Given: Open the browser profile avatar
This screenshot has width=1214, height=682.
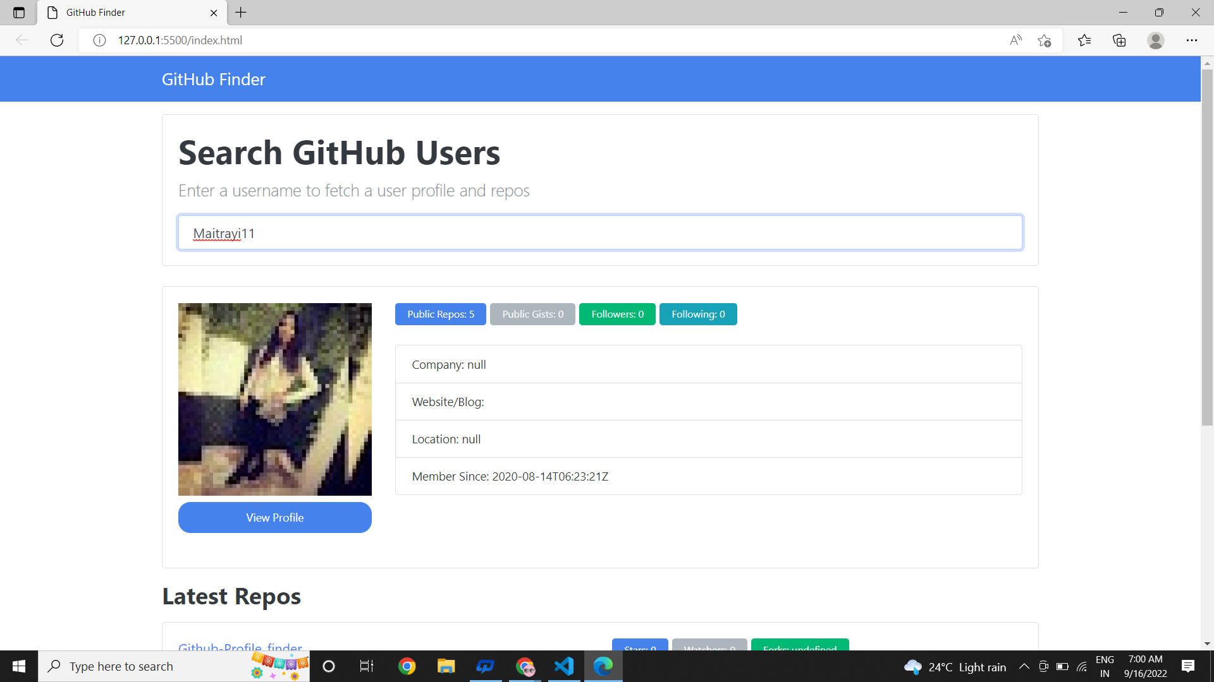Looking at the screenshot, I should click(x=1155, y=40).
